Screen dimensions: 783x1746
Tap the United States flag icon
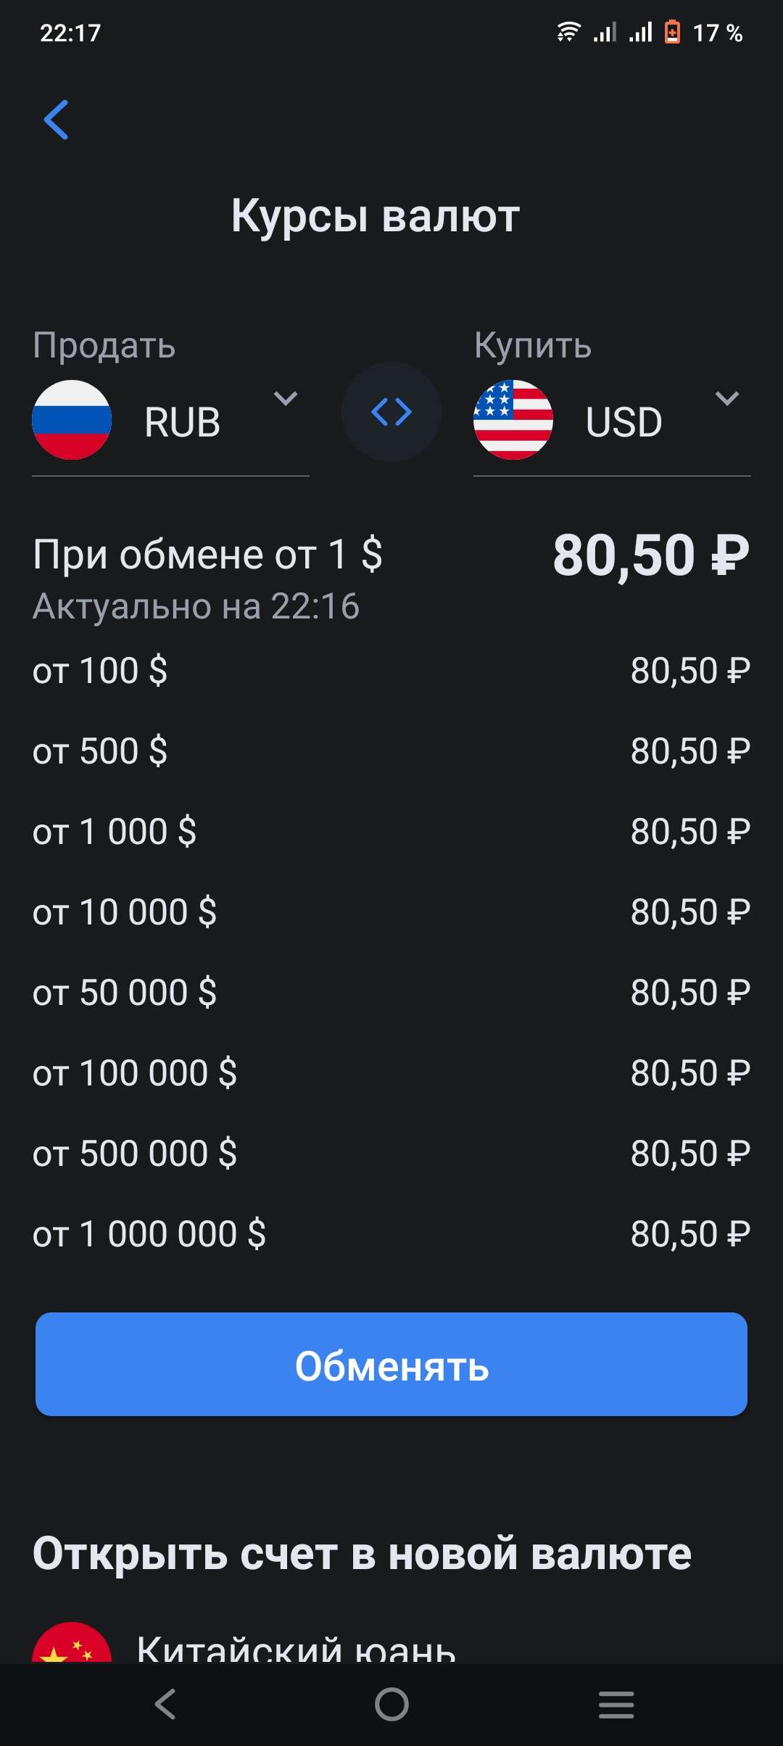tap(513, 420)
